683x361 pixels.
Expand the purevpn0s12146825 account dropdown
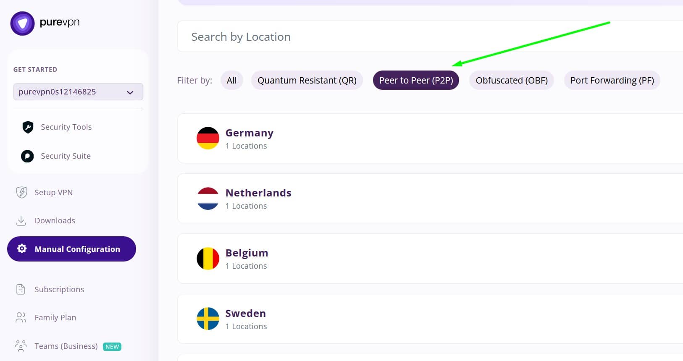pos(78,92)
